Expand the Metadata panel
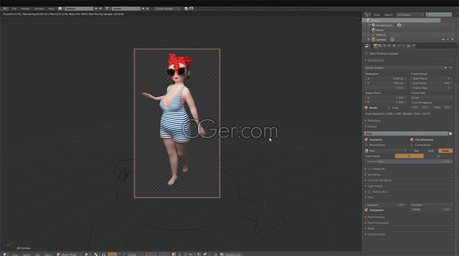Image resolution: width=459 pixels, height=256 pixels. tap(374, 120)
